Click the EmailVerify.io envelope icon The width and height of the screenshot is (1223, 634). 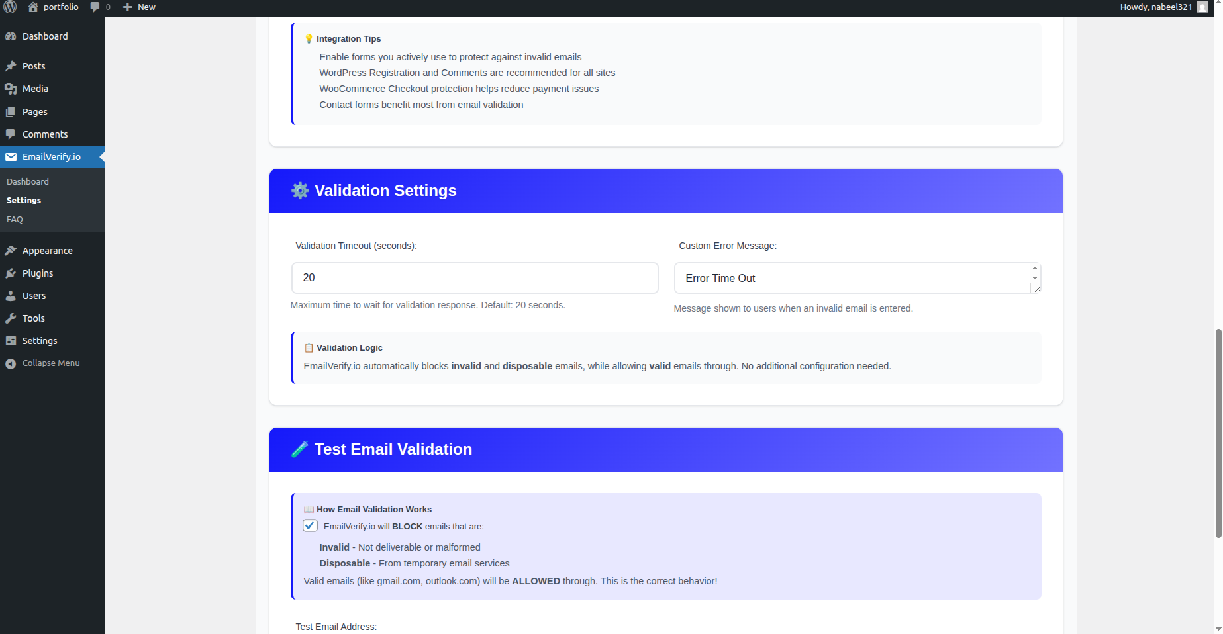(11, 157)
